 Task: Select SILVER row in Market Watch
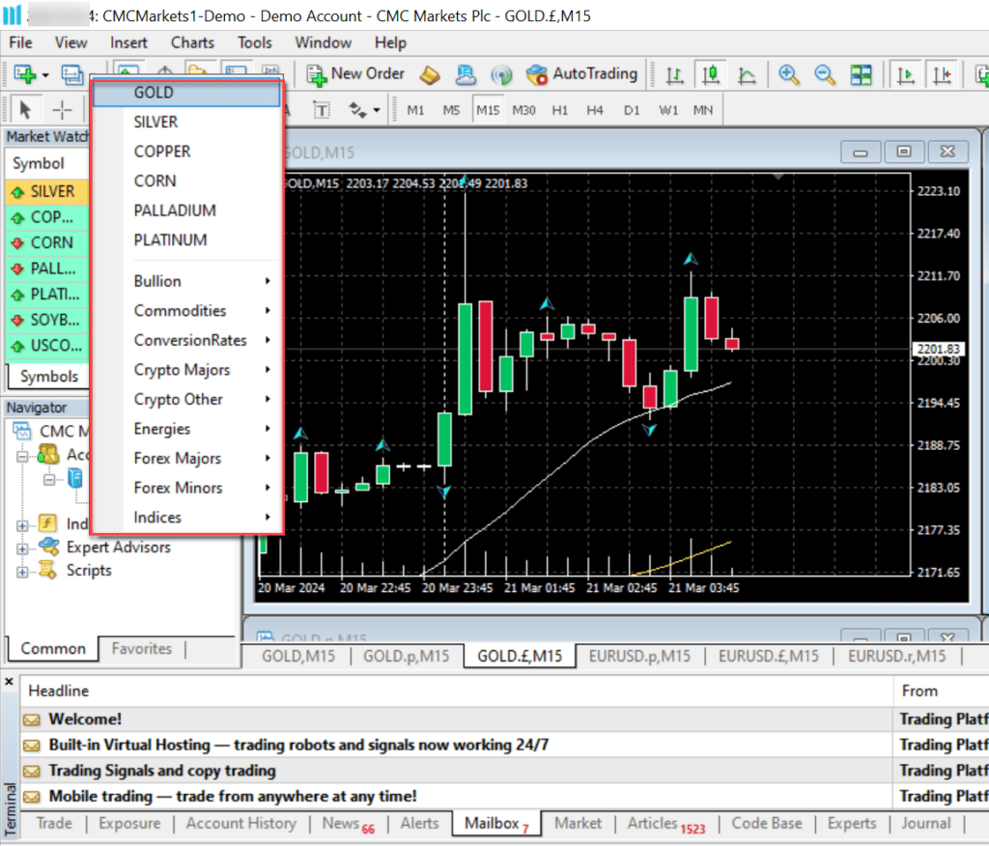pyautogui.click(x=46, y=191)
